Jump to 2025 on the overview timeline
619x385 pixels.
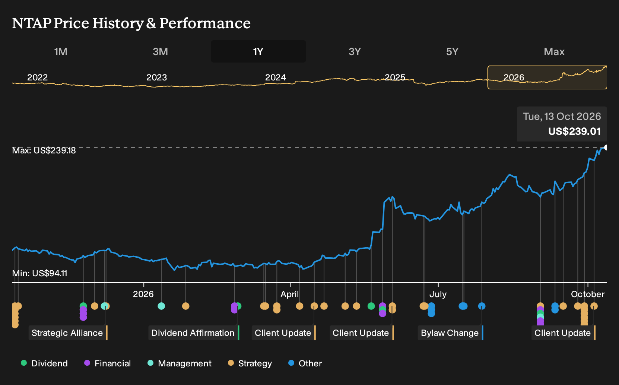(x=395, y=77)
